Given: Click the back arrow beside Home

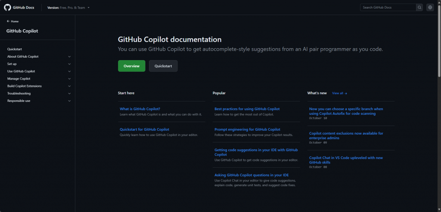Looking at the screenshot, I should click(8, 22).
